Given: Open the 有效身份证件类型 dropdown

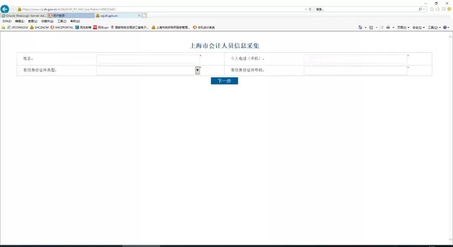Looking at the screenshot, I should (197, 70).
